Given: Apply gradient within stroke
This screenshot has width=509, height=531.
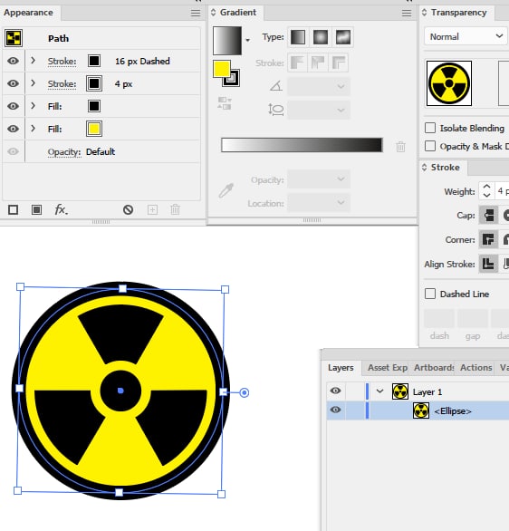Looking at the screenshot, I should (x=297, y=63).
